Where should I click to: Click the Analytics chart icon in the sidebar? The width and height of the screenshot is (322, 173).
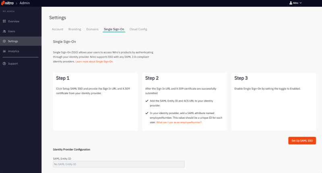(x=4, y=51)
